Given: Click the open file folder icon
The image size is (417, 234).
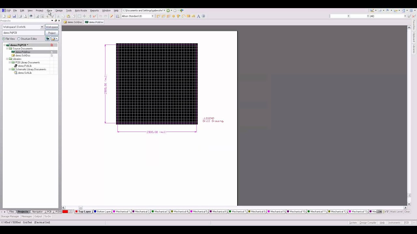Looking at the screenshot, I should (9, 16).
